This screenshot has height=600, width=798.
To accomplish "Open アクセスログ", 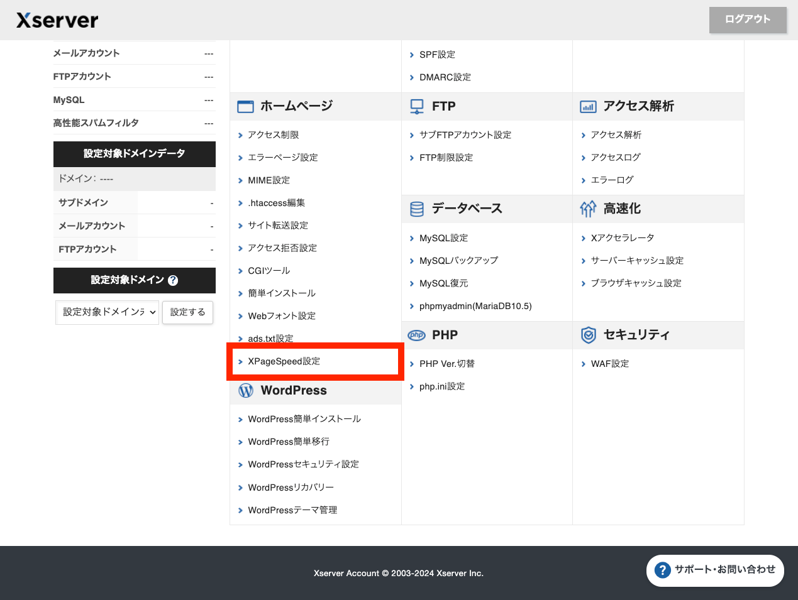I will [616, 158].
